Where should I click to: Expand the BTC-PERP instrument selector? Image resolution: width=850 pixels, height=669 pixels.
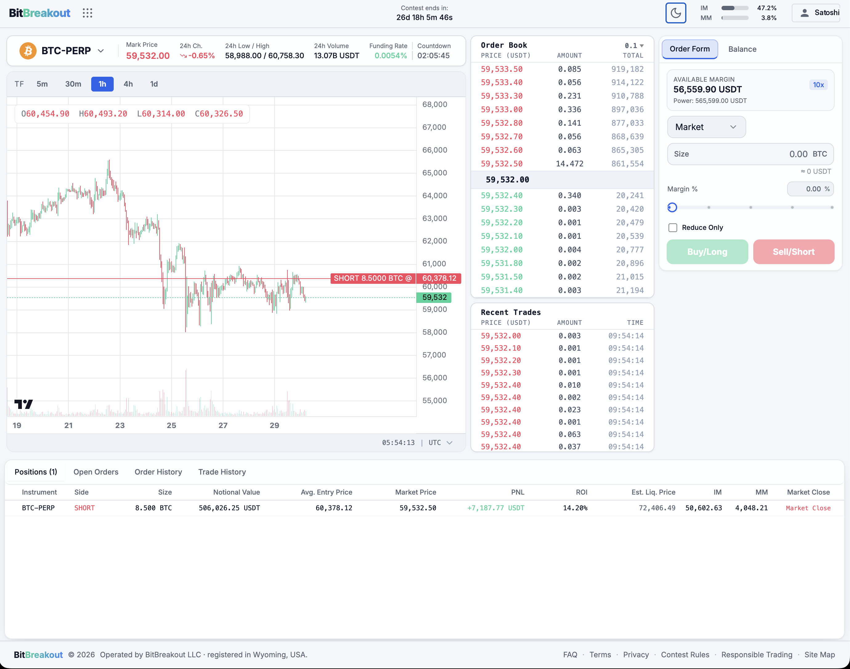(x=101, y=51)
